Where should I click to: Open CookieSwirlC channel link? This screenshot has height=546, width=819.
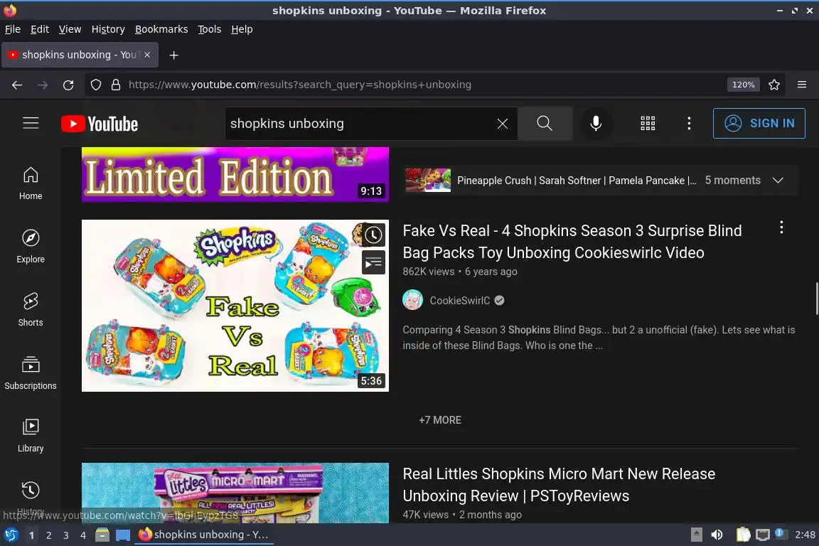460,301
